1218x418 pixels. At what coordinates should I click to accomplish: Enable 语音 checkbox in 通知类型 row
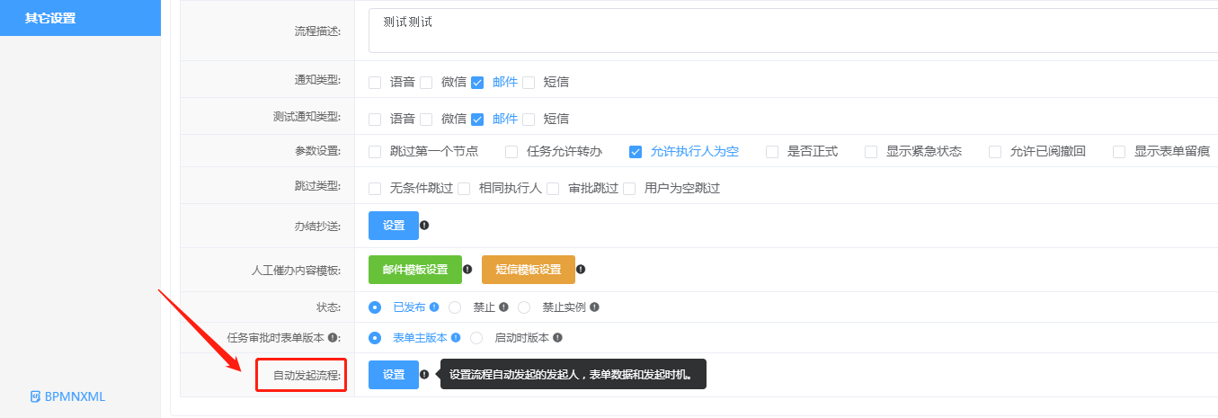pos(375,83)
